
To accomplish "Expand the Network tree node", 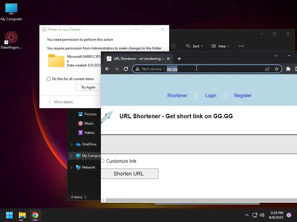I will [72, 167].
